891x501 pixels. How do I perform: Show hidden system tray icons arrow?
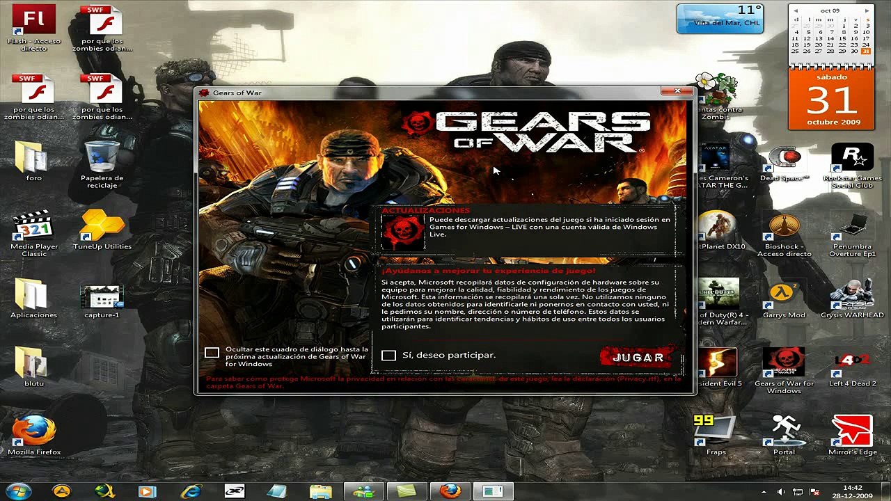tap(764, 492)
